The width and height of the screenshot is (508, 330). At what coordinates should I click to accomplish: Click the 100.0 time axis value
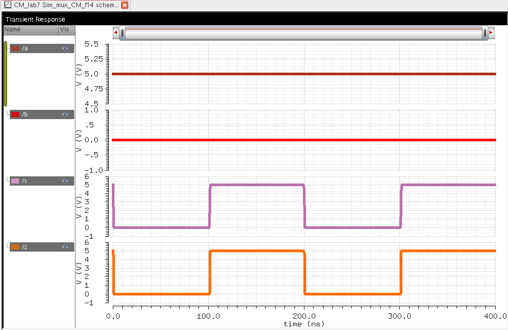[208, 316]
